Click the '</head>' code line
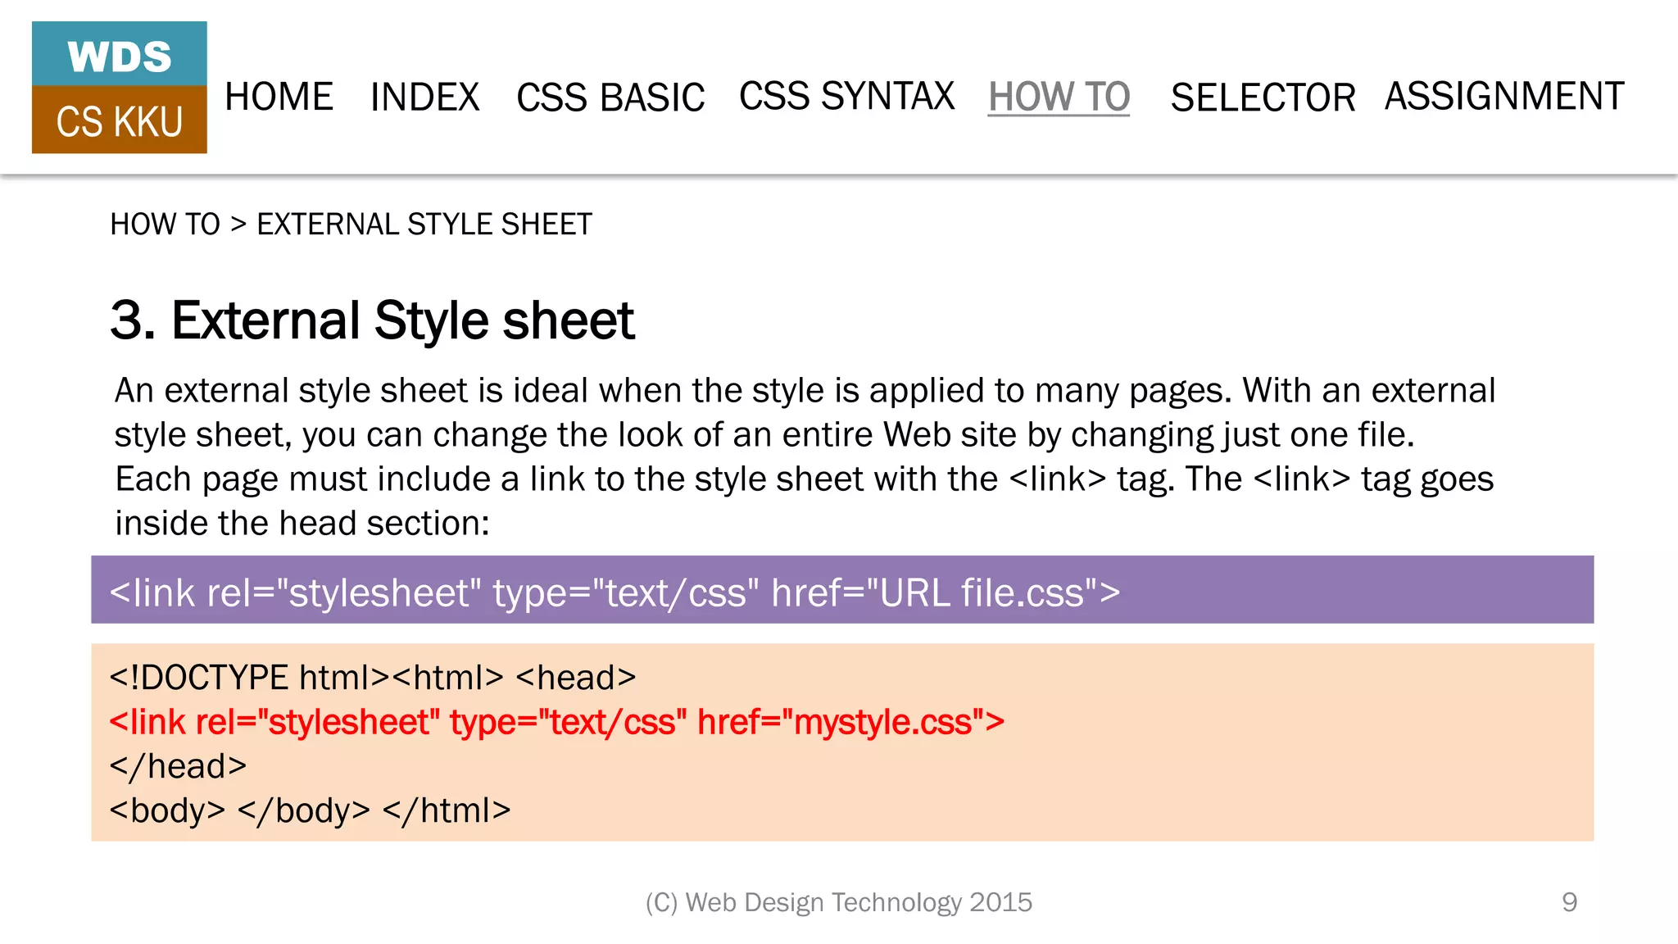The image size is (1678, 944). (x=178, y=766)
